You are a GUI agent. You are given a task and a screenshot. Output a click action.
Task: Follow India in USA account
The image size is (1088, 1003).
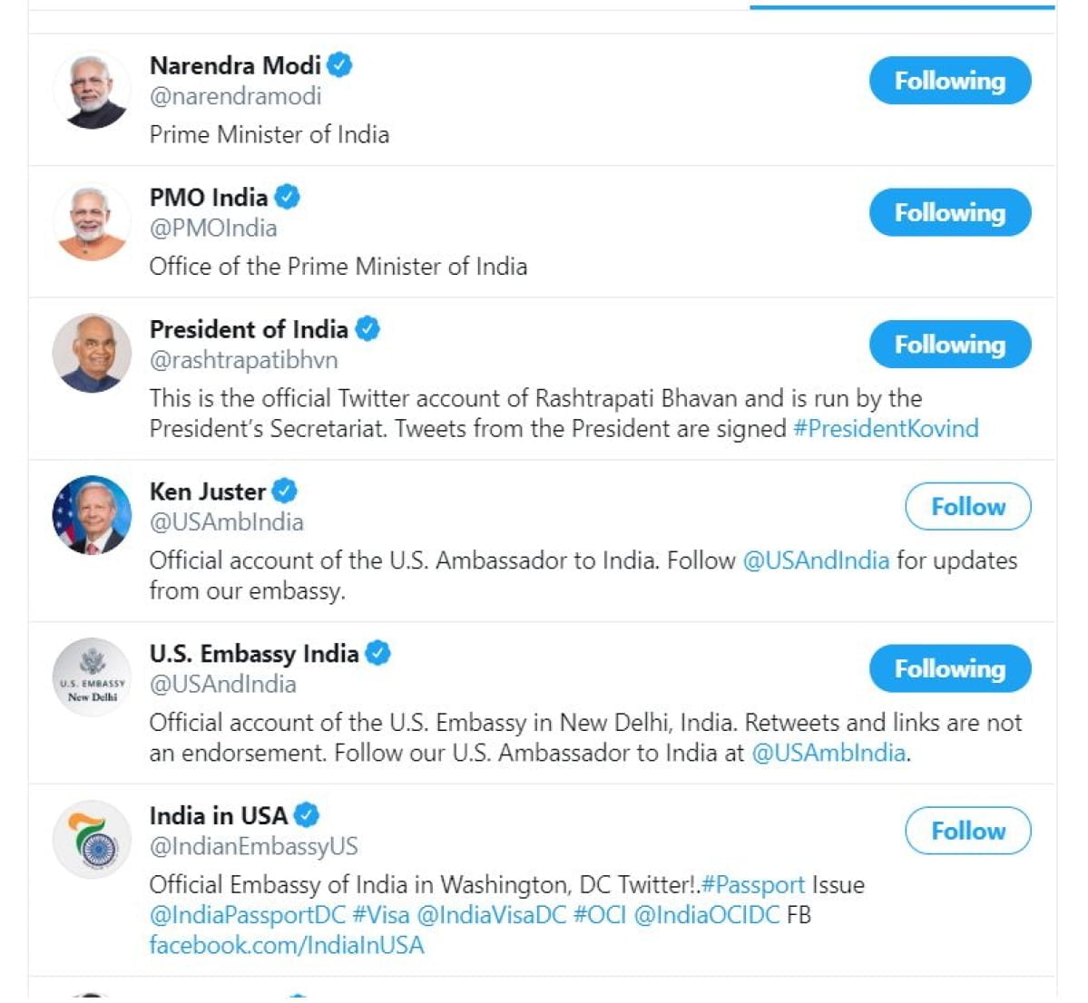967,831
